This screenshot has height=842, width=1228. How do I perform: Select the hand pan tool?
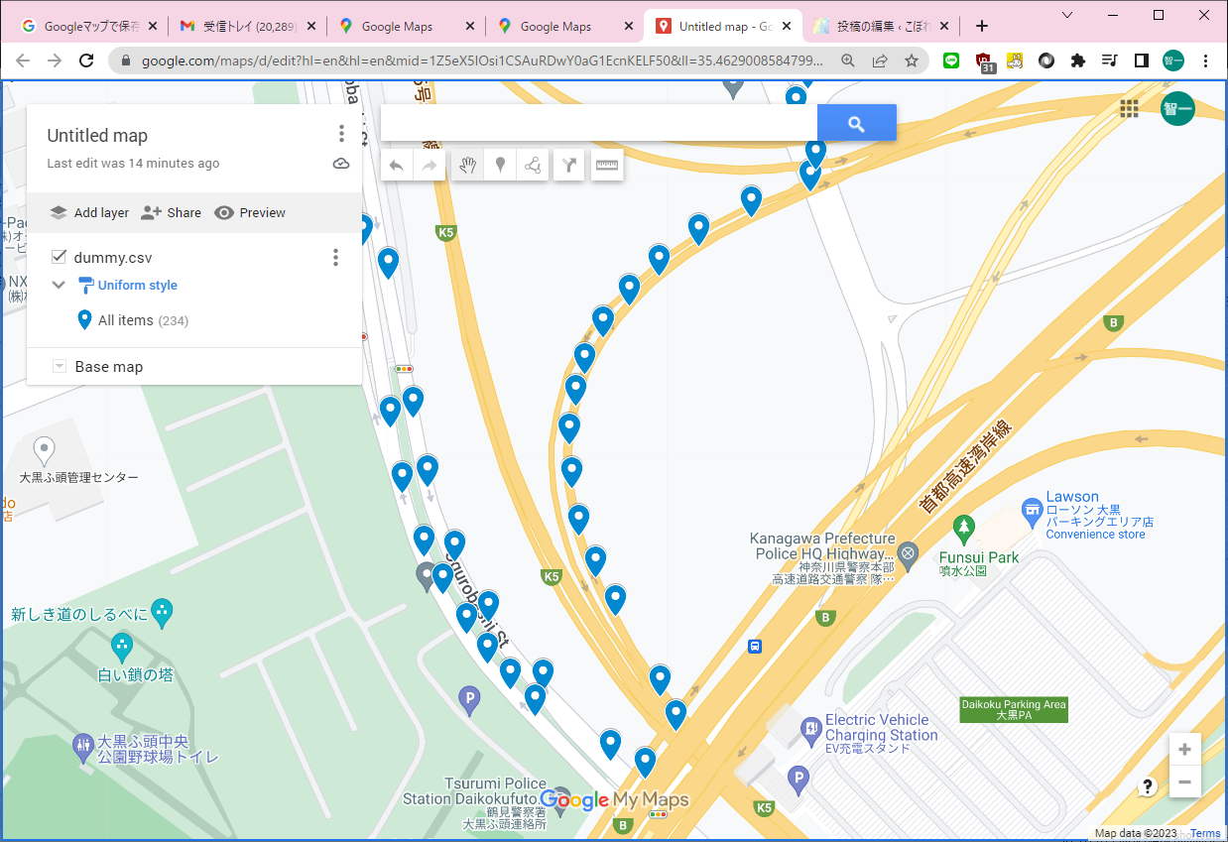coord(468,166)
